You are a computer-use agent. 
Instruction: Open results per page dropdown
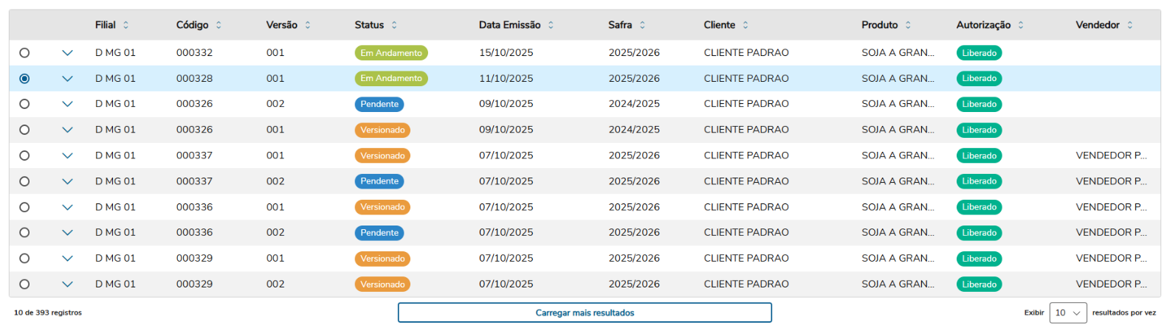[1067, 313]
